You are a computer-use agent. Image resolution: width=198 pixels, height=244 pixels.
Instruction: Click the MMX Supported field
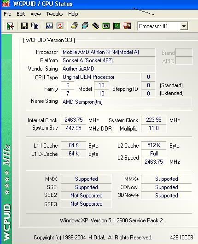[86, 179]
